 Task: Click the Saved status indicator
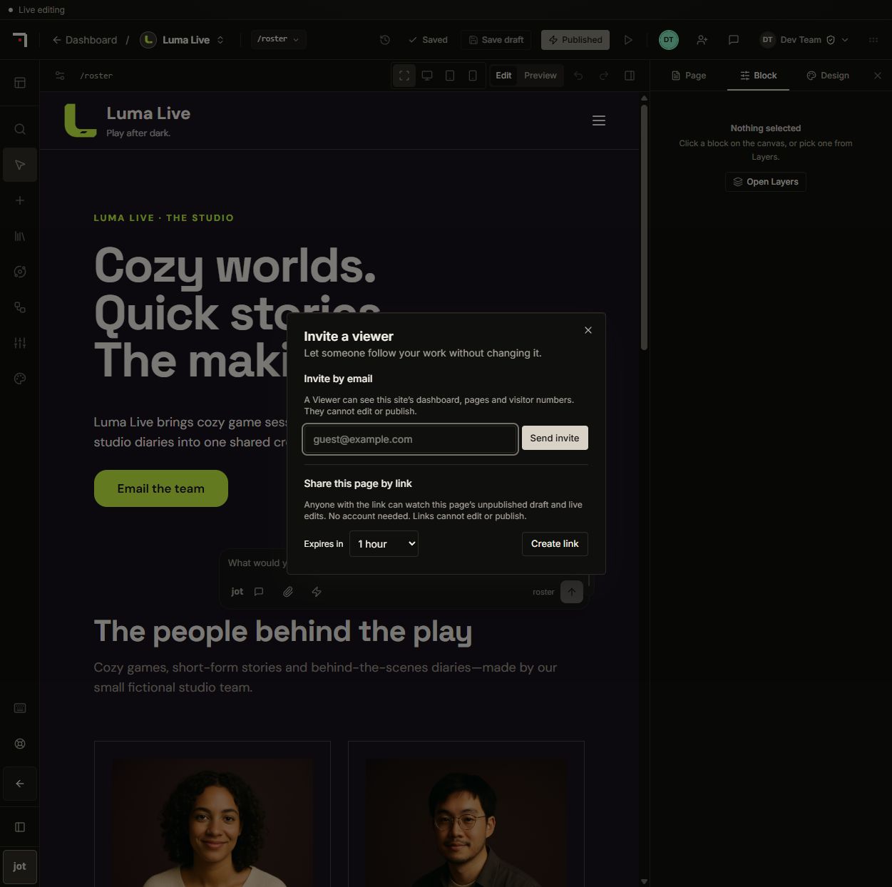[428, 40]
